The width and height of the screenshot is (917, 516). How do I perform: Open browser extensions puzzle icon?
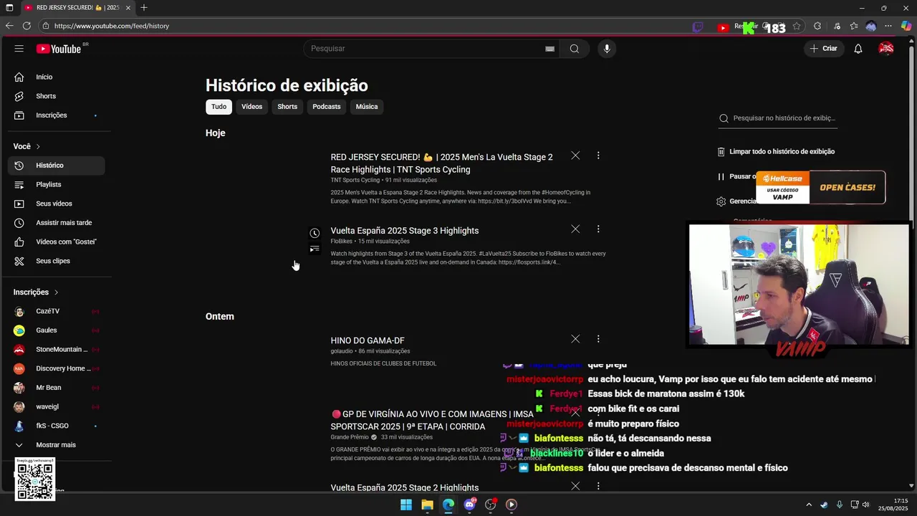tap(817, 27)
